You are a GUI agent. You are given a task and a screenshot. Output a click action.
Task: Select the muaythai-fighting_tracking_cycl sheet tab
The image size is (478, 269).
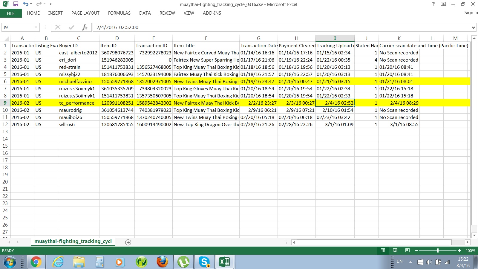(73, 242)
